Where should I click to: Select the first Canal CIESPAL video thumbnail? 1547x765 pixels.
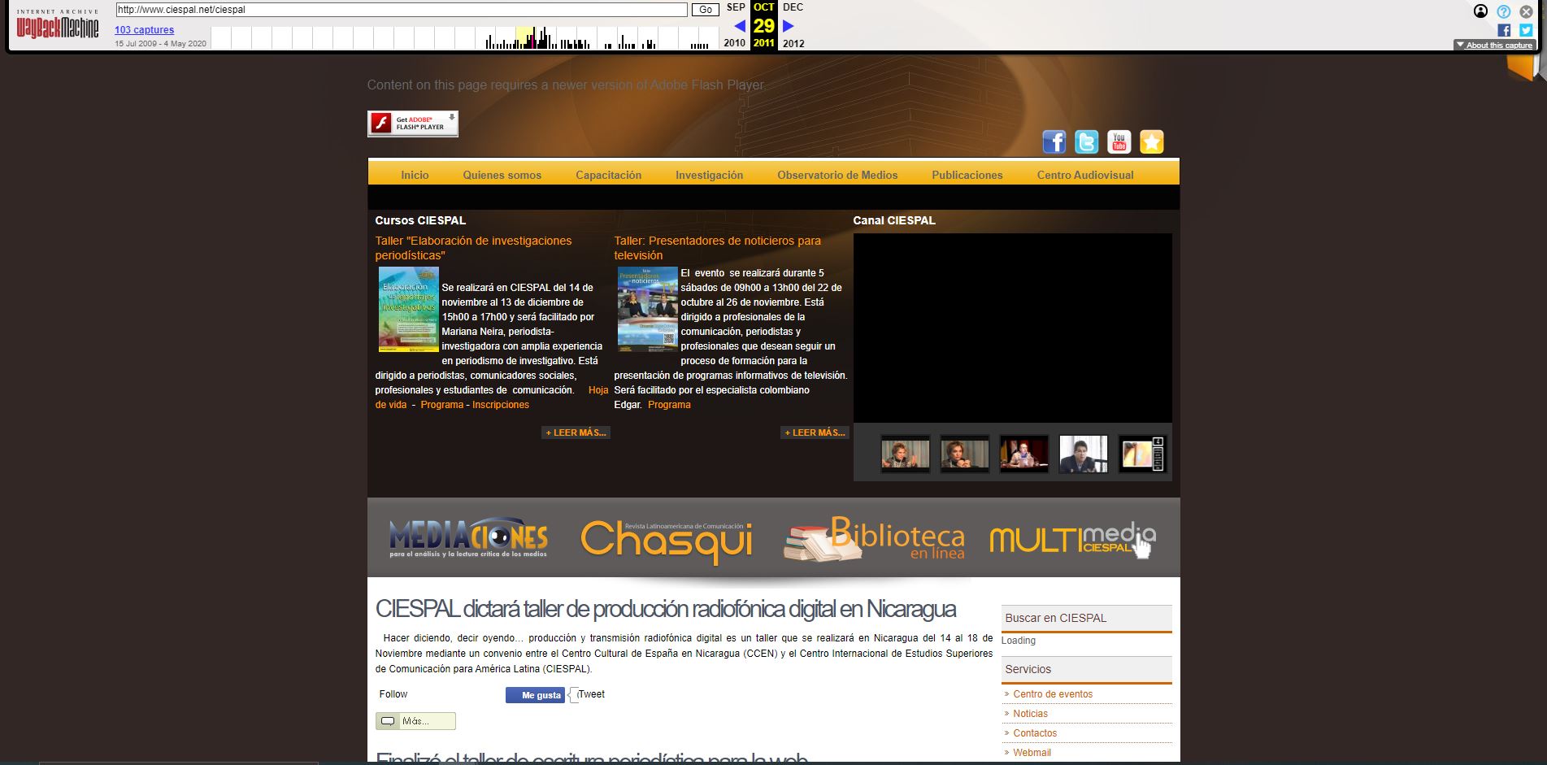pos(905,454)
